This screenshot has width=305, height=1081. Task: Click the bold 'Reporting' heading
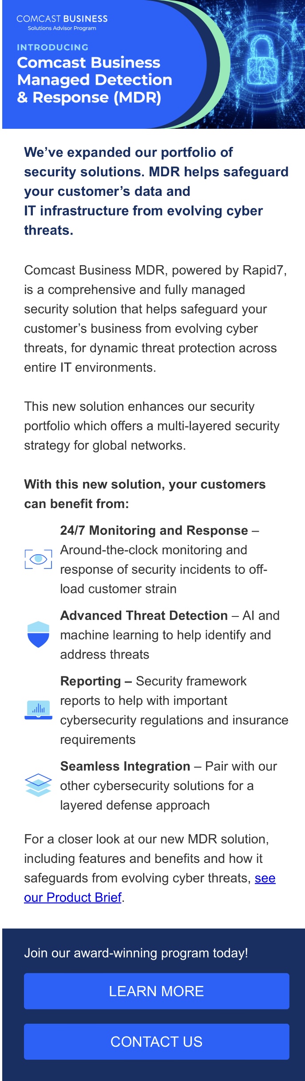(91, 681)
